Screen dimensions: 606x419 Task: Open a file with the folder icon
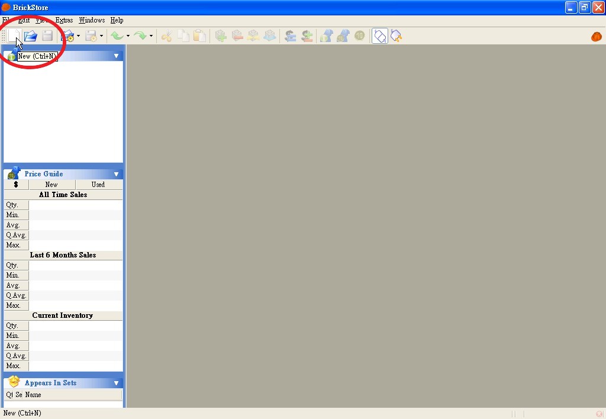[31, 36]
